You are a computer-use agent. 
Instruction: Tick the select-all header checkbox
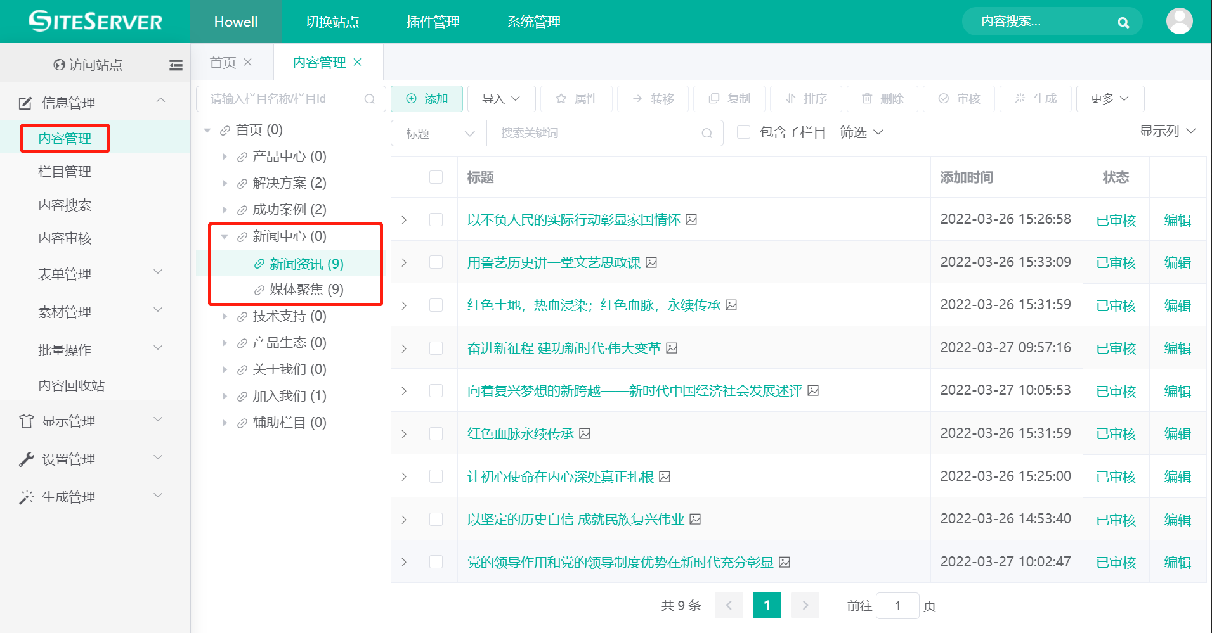tap(436, 177)
